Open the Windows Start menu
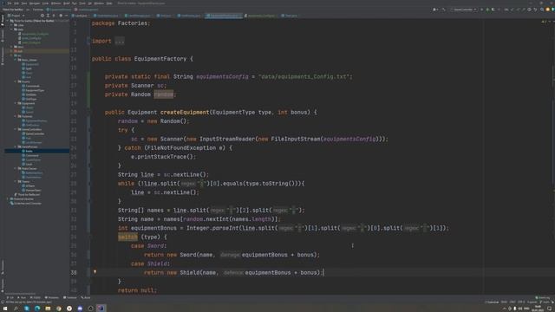 click(5, 309)
